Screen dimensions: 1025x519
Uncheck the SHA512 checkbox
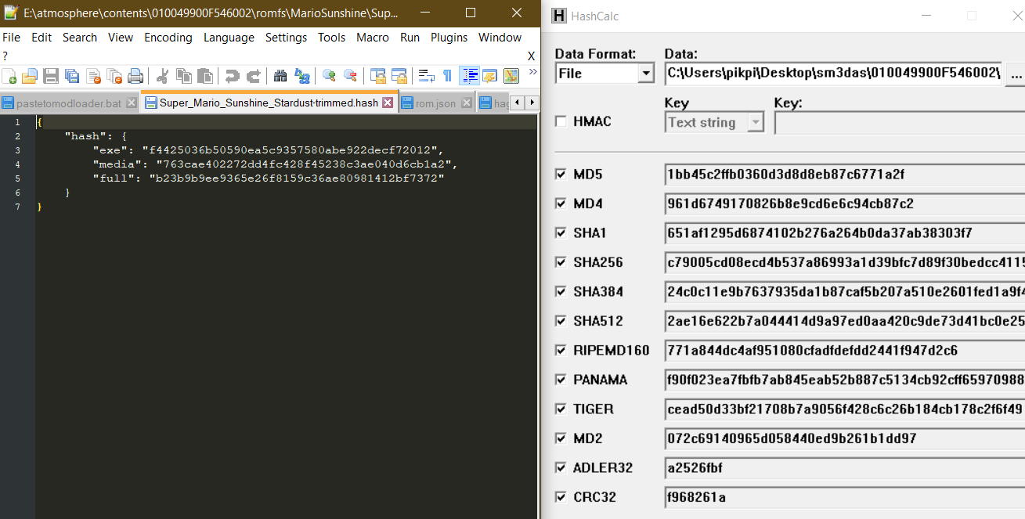coord(561,321)
